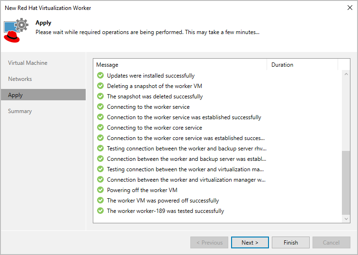The height and width of the screenshot is (255, 358).
Task: Select 'Updates were installed successfully' row text
Action: 151,76
